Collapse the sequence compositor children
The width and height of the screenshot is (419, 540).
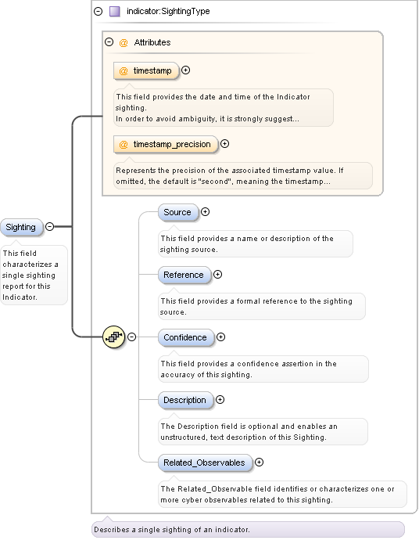pyautogui.click(x=132, y=337)
